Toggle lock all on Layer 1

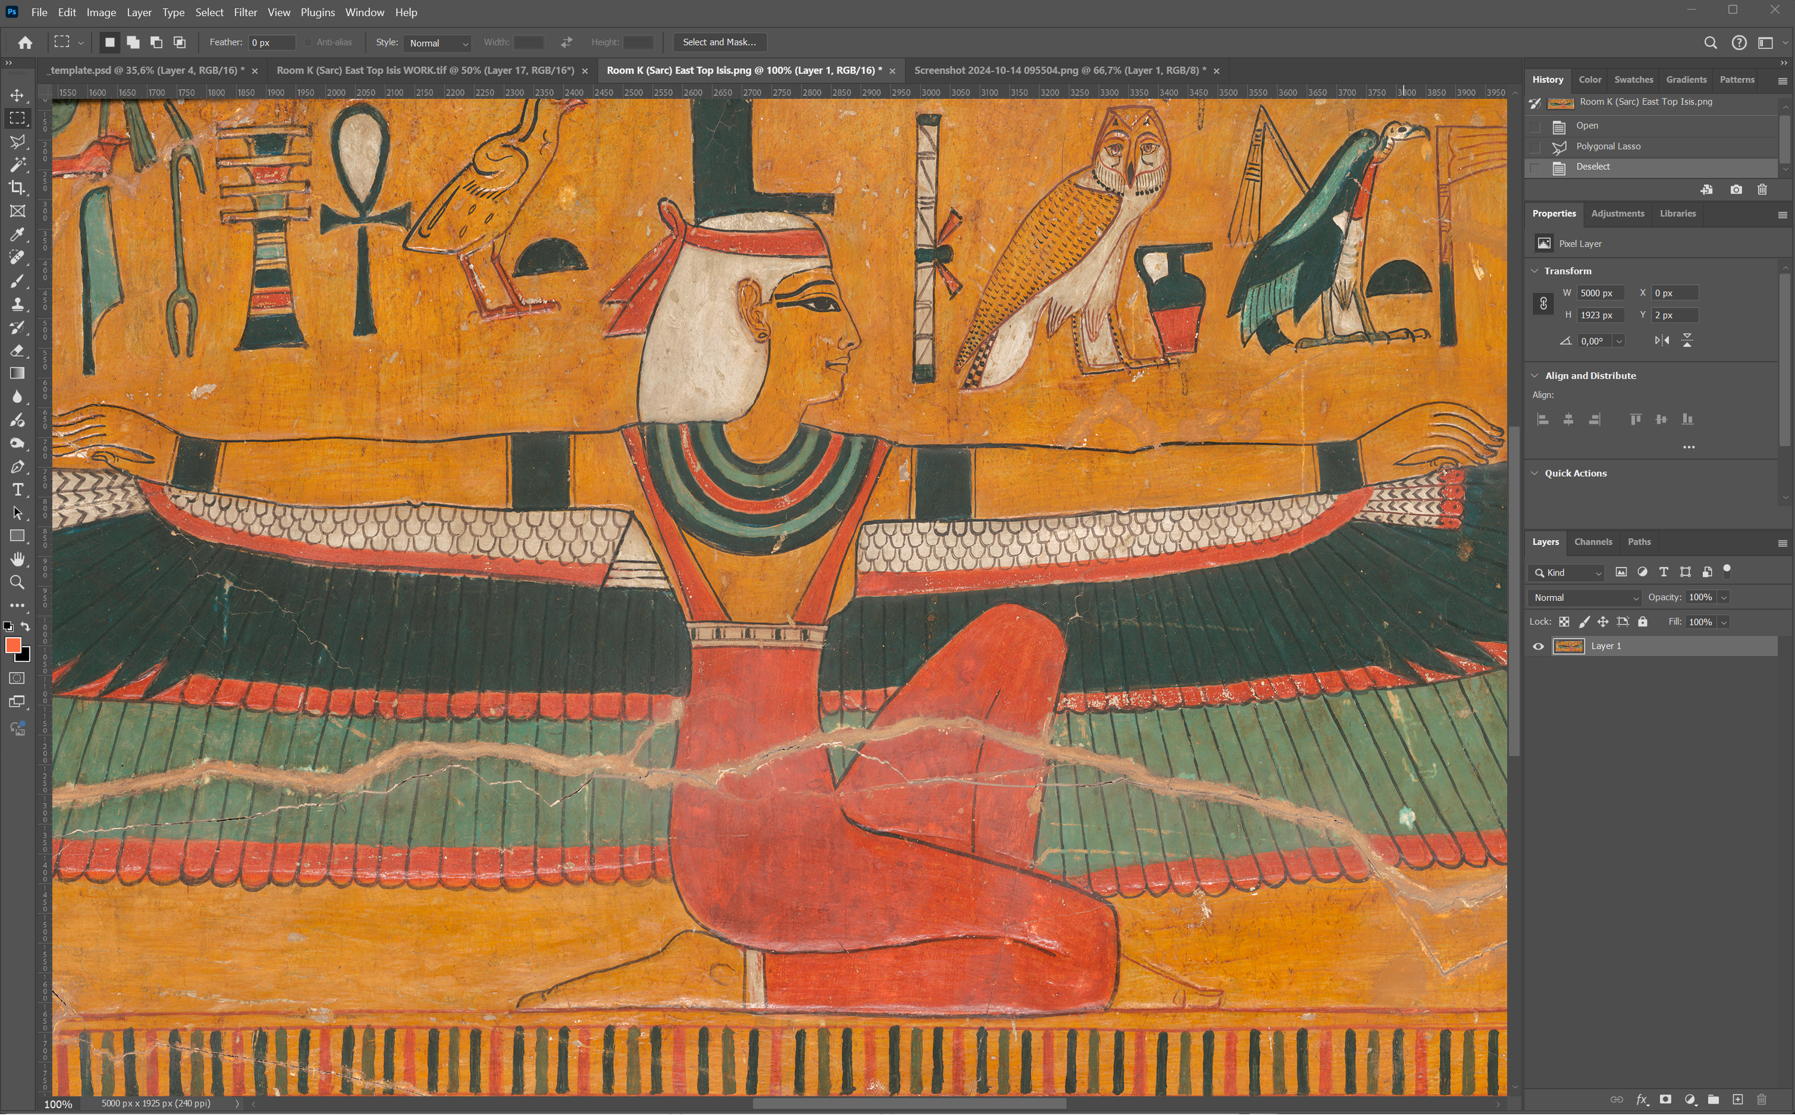click(x=1642, y=622)
